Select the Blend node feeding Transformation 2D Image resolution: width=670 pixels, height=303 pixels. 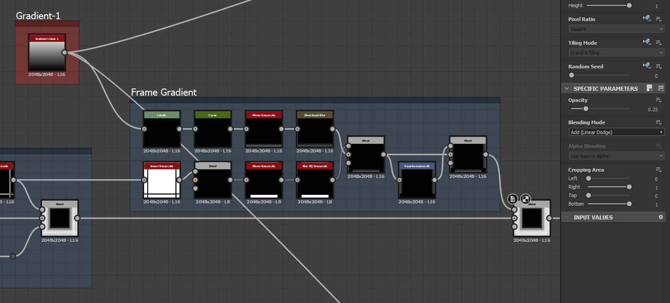click(366, 155)
